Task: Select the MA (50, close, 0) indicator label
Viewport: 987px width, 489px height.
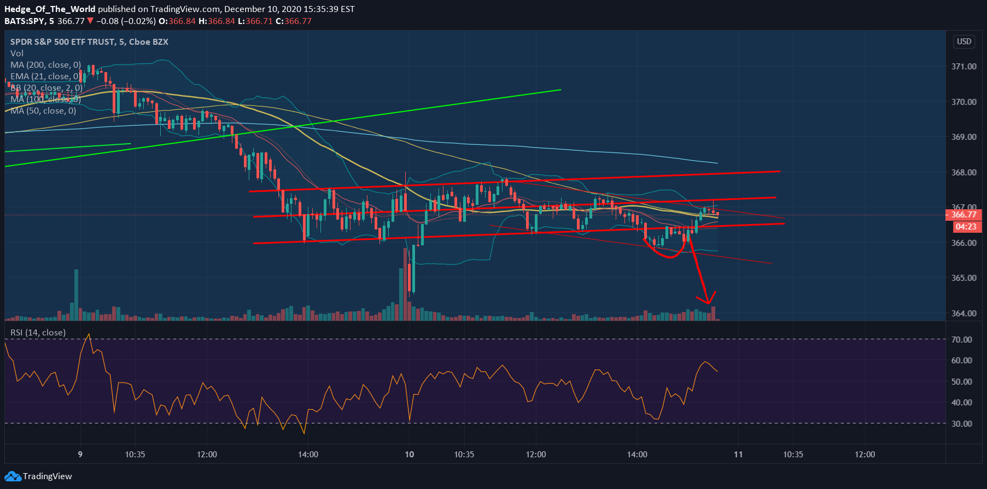Action: coord(43,111)
